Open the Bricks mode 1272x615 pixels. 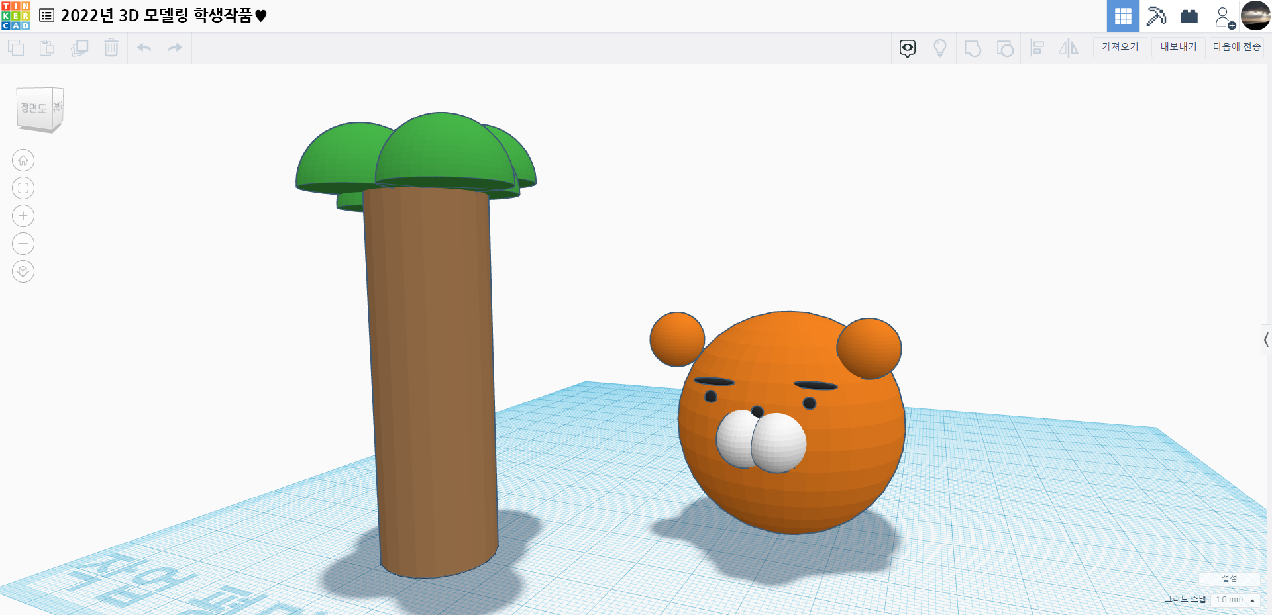[x=1189, y=16]
